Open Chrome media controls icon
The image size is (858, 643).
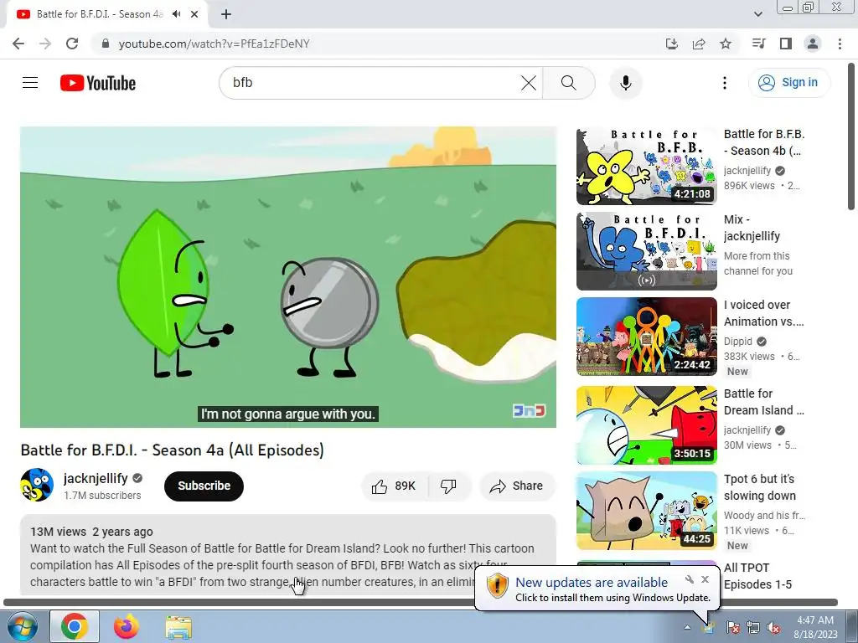(x=758, y=44)
